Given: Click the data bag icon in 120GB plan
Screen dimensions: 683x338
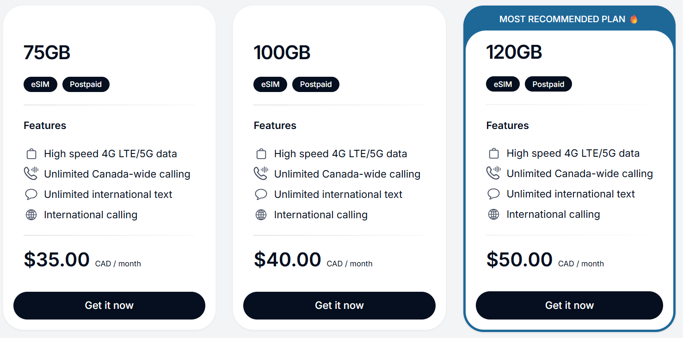Looking at the screenshot, I should pos(493,154).
